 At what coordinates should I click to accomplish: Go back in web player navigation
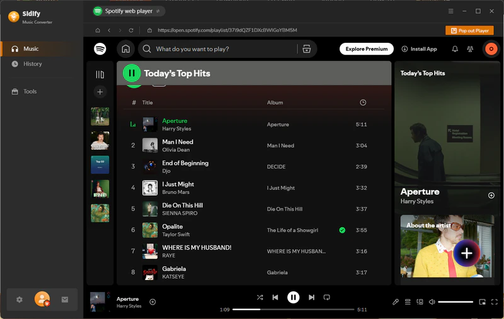(109, 30)
